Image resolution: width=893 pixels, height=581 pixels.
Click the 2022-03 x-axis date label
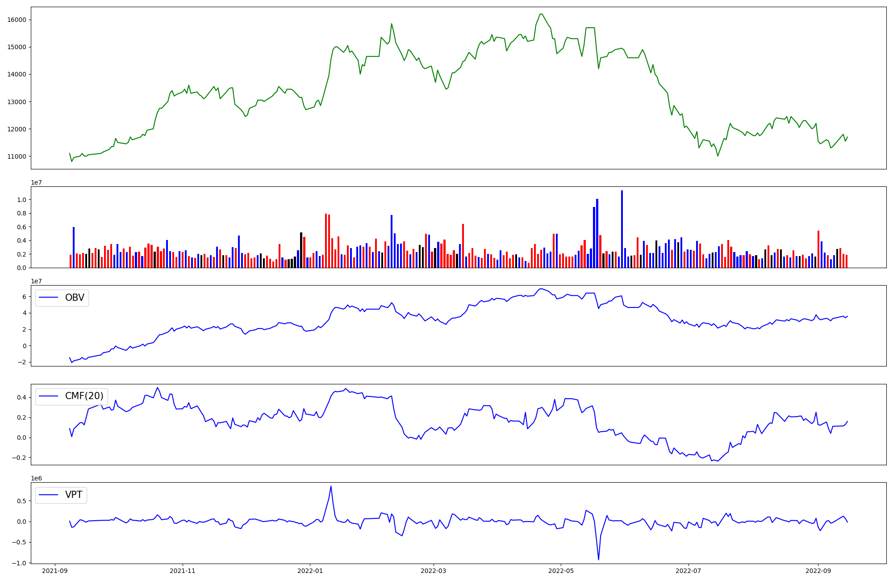pyautogui.click(x=433, y=571)
